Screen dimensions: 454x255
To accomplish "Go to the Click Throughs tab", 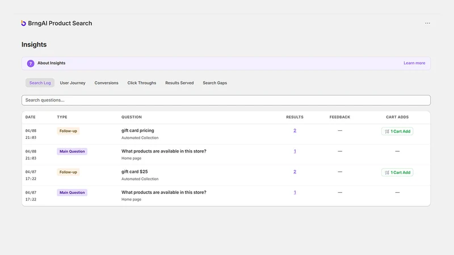I will (x=142, y=83).
